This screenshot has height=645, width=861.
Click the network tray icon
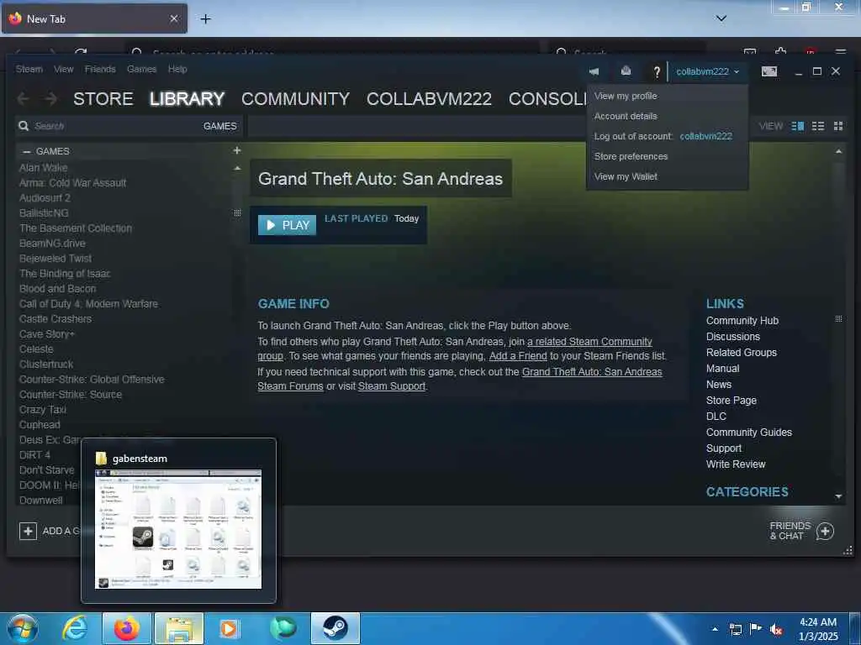pos(735,629)
